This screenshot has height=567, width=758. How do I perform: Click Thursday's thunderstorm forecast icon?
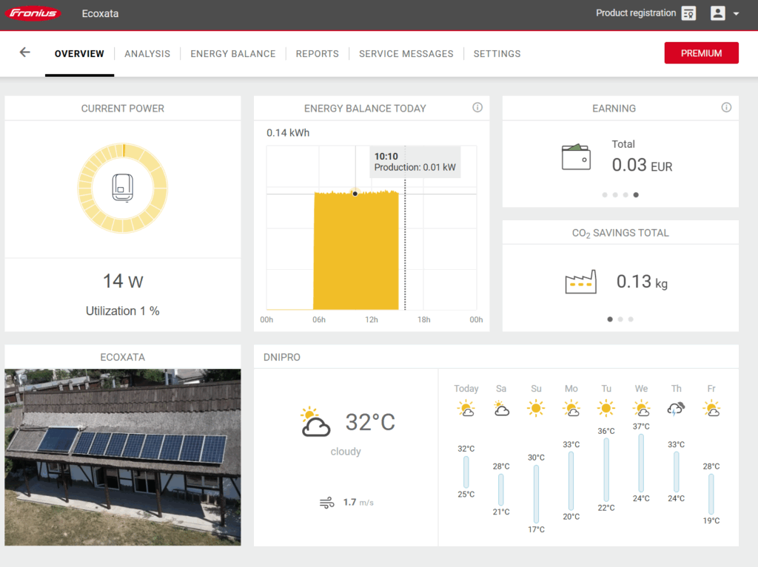click(x=676, y=409)
